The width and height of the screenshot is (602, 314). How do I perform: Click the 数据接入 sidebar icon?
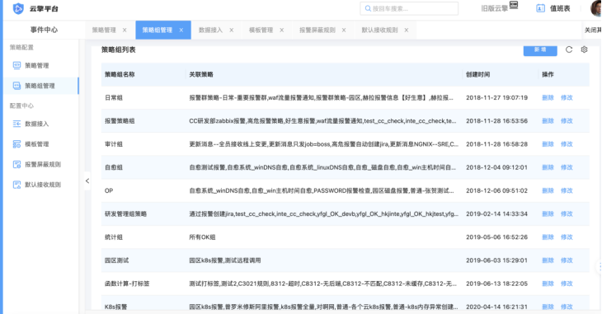point(16,124)
